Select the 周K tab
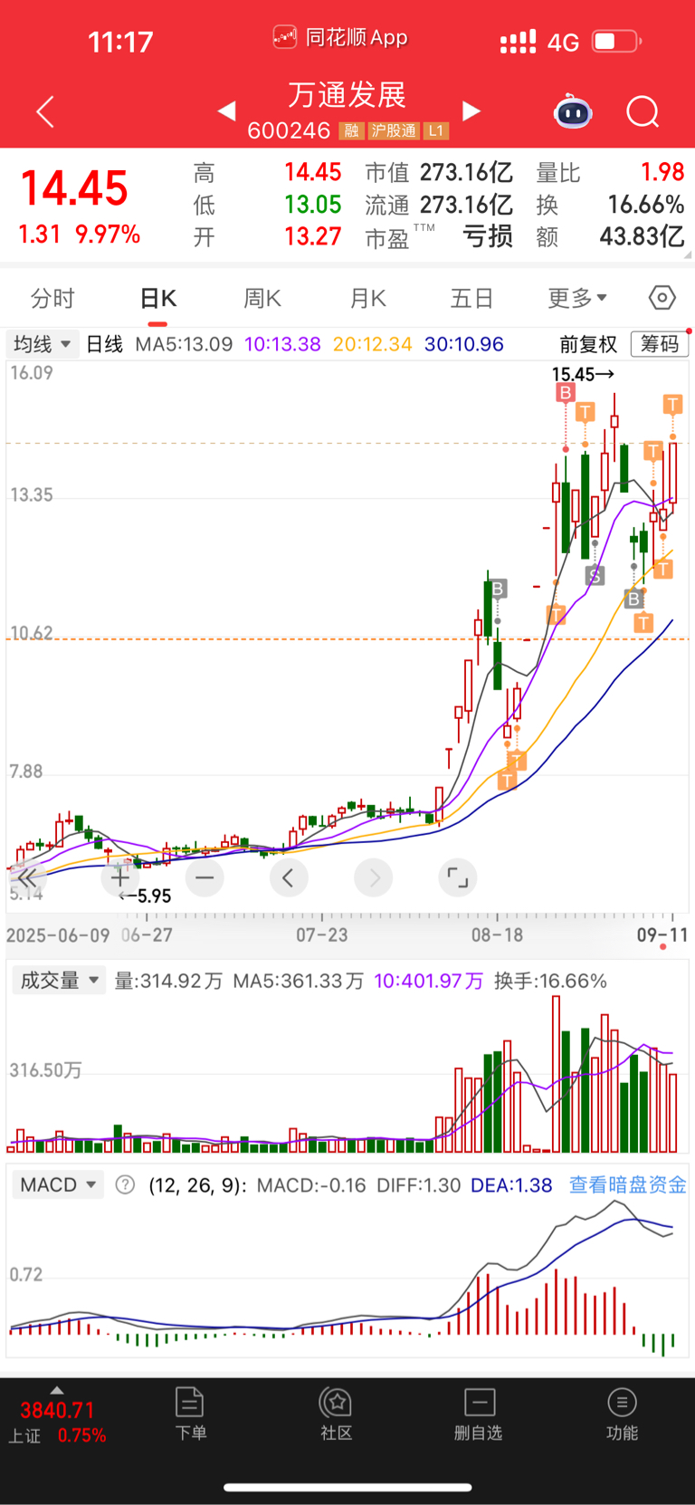The height and width of the screenshot is (1505, 695). click(x=262, y=298)
